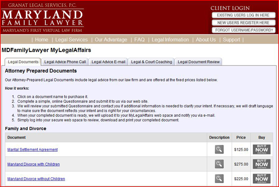The image size is (279, 187).
Task: Select the Legal Documents tab
Action: [23, 62]
